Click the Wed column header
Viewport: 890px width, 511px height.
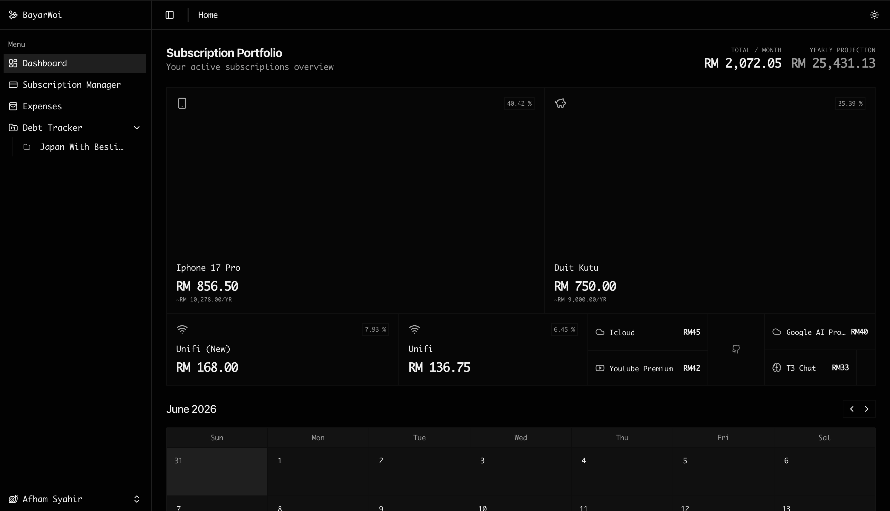click(x=521, y=438)
